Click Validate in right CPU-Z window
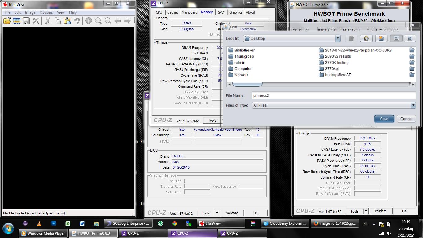This screenshot has width=423, height=238. pyautogui.click(x=381, y=211)
